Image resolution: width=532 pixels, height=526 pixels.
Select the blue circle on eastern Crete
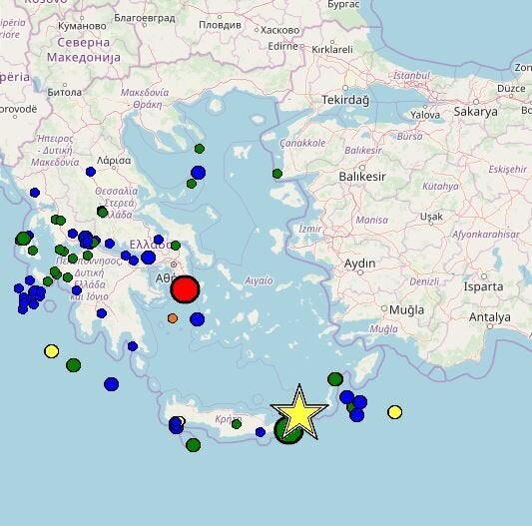coord(261,432)
